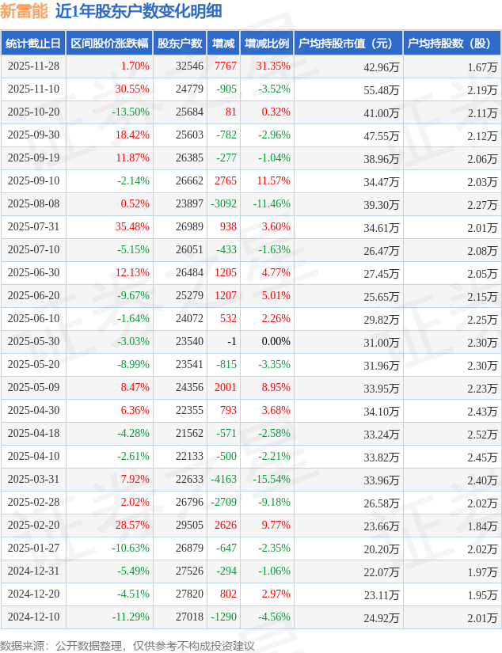Image resolution: width=502 pixels, height=653 pixels.
Task: Click the 31.35% change ratio value
Action: (273, 66)
